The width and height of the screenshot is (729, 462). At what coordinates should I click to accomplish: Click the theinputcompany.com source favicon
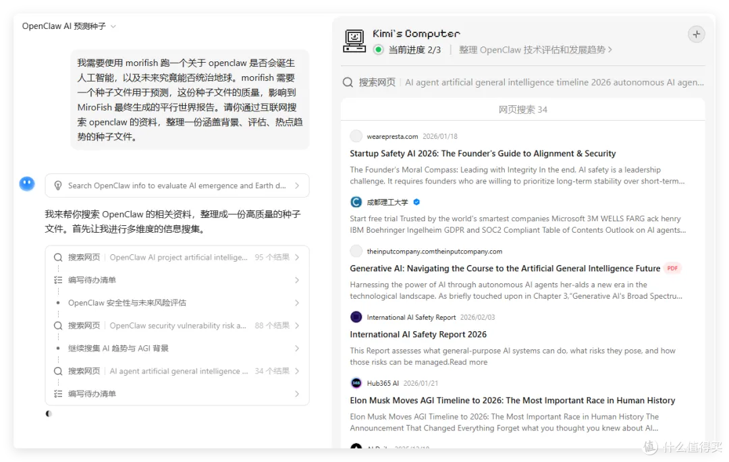tap(356, 251)
